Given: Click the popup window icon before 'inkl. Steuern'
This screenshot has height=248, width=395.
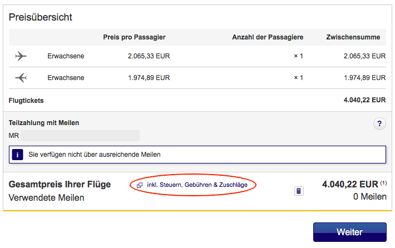Looking at the screenshot, I should pos(140,185).
